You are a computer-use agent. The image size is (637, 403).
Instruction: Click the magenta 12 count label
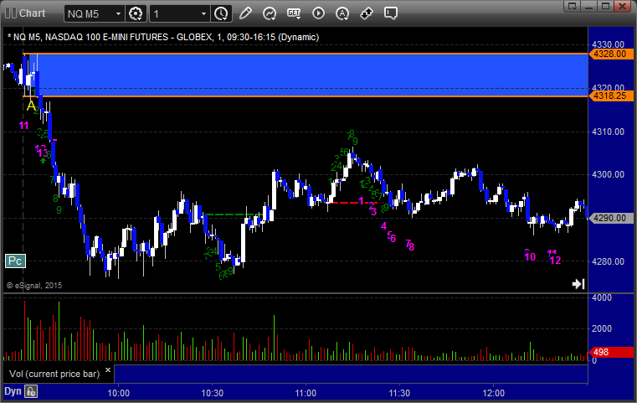(x=555, y=260)
